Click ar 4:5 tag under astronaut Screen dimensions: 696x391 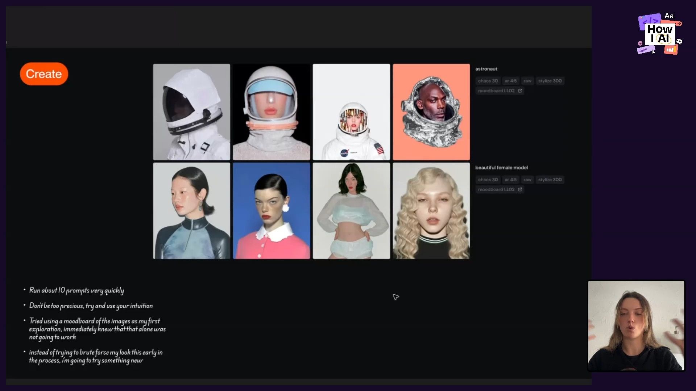pyautogui.click(x=510, y=81)
